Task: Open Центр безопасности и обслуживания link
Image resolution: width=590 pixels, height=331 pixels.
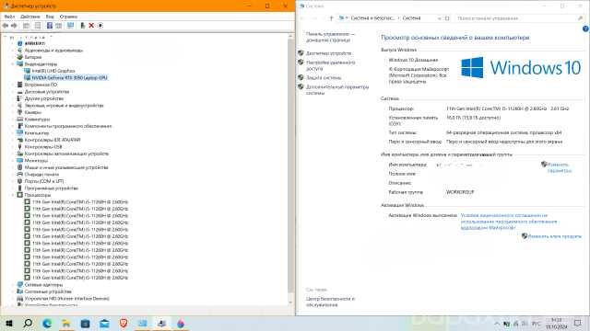Action: pyautogui.click(x=330, y=302)
